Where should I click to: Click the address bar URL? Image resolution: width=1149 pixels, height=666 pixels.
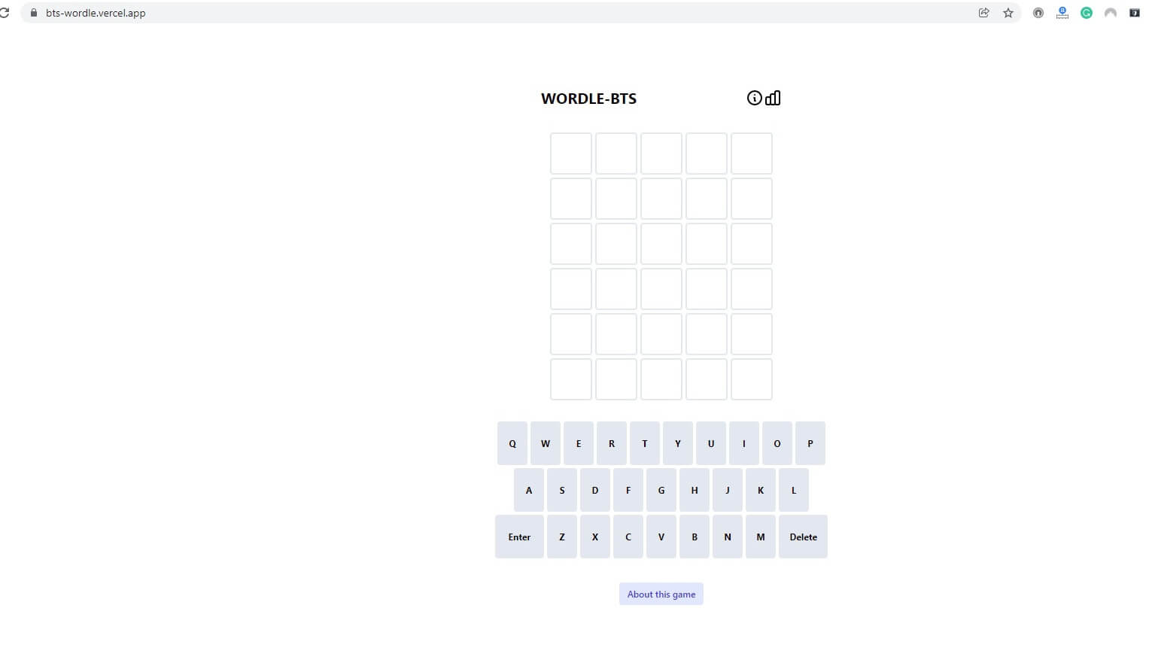96,13
